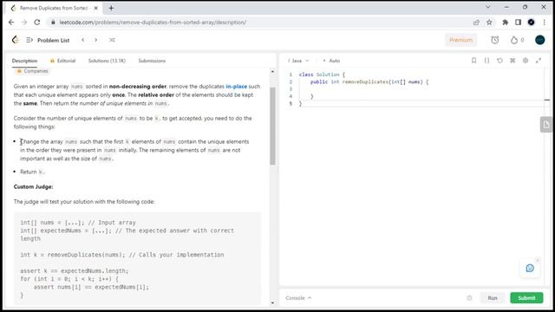Click the description panel scrollbar thumb
This screenshot has height=312, width=555.
tap(272, 126)
